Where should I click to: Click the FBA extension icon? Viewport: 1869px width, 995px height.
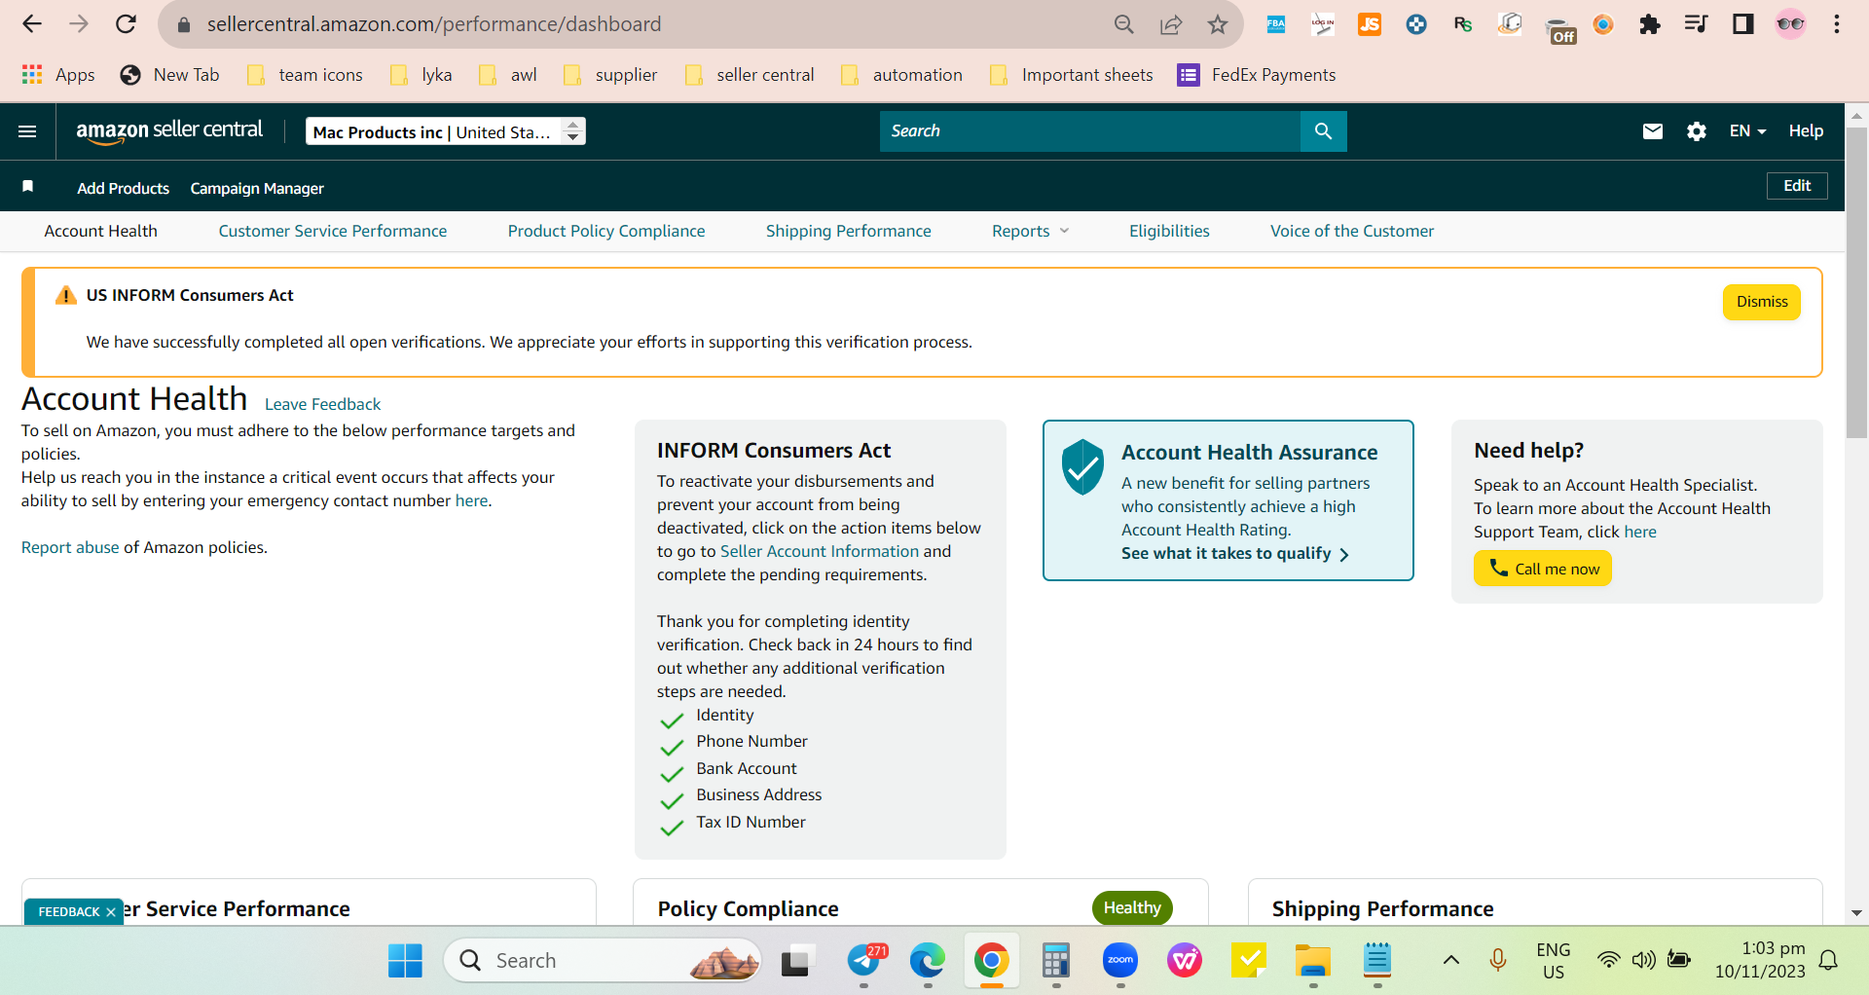coord(1276,24)
